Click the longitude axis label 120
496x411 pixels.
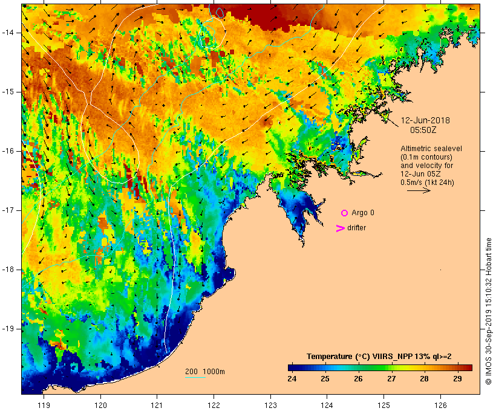tap(100, 405)
